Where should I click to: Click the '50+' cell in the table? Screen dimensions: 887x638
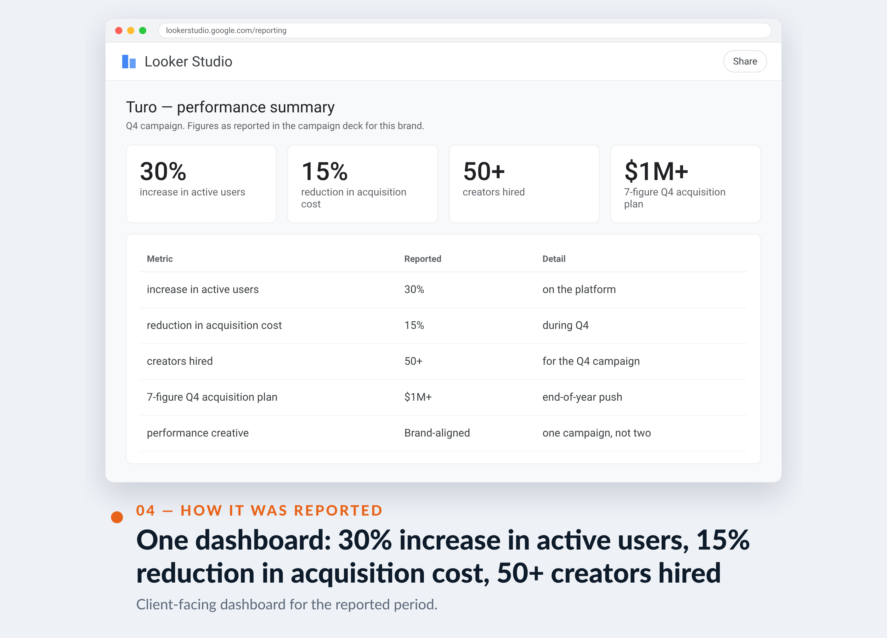(413, 361)
